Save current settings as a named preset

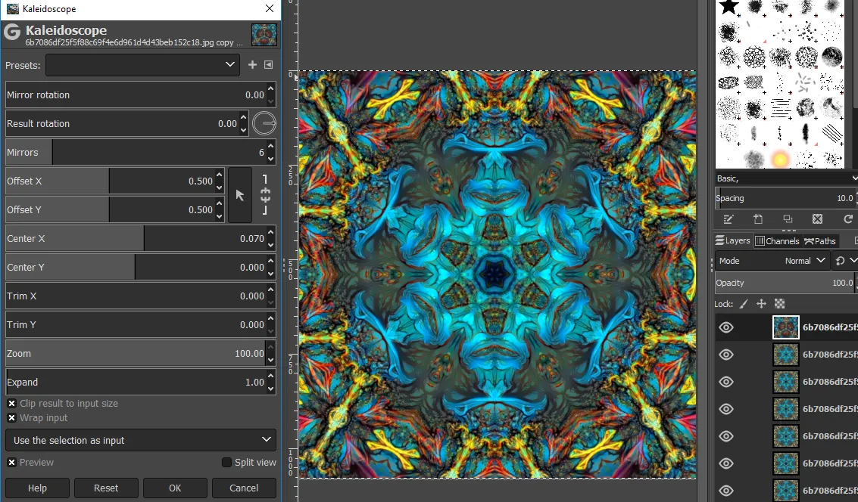(252, 65)
